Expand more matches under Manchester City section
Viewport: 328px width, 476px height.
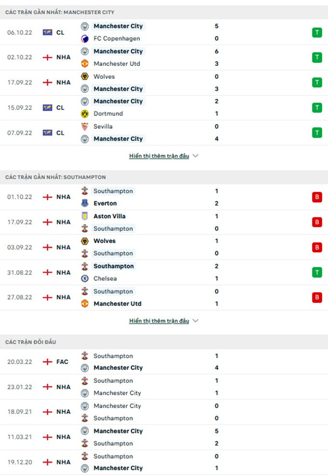159,156
